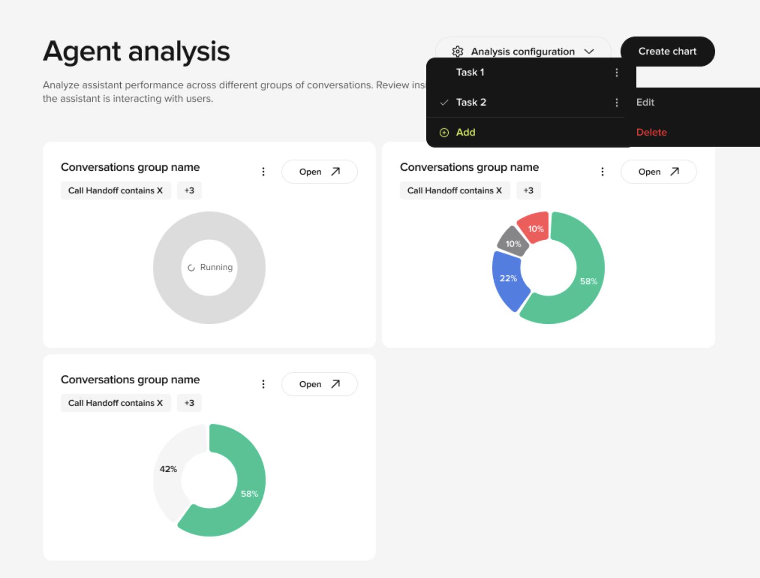This screenshot has width=760, height=578.
Task: Expand the +3 badge on the top-right card
Action: 528,190
